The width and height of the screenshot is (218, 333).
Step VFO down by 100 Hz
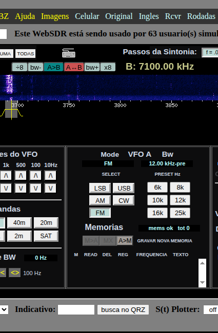point(35,188)
